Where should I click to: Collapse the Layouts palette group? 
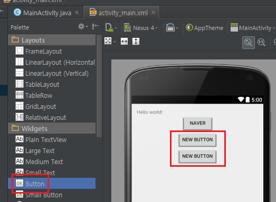[52, 40]
